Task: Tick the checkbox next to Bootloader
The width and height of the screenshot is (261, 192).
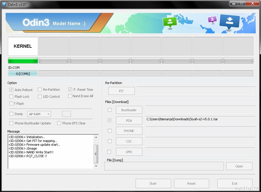Action: [x=110, y=110]
